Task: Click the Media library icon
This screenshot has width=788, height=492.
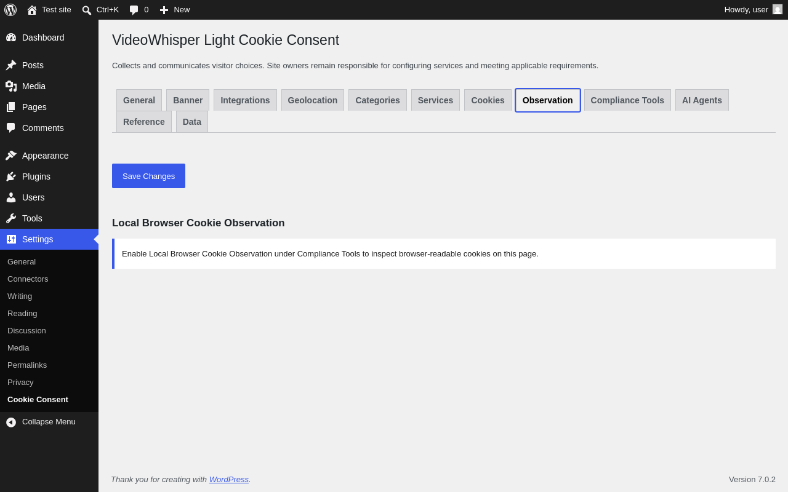Action: click(11, 86)
